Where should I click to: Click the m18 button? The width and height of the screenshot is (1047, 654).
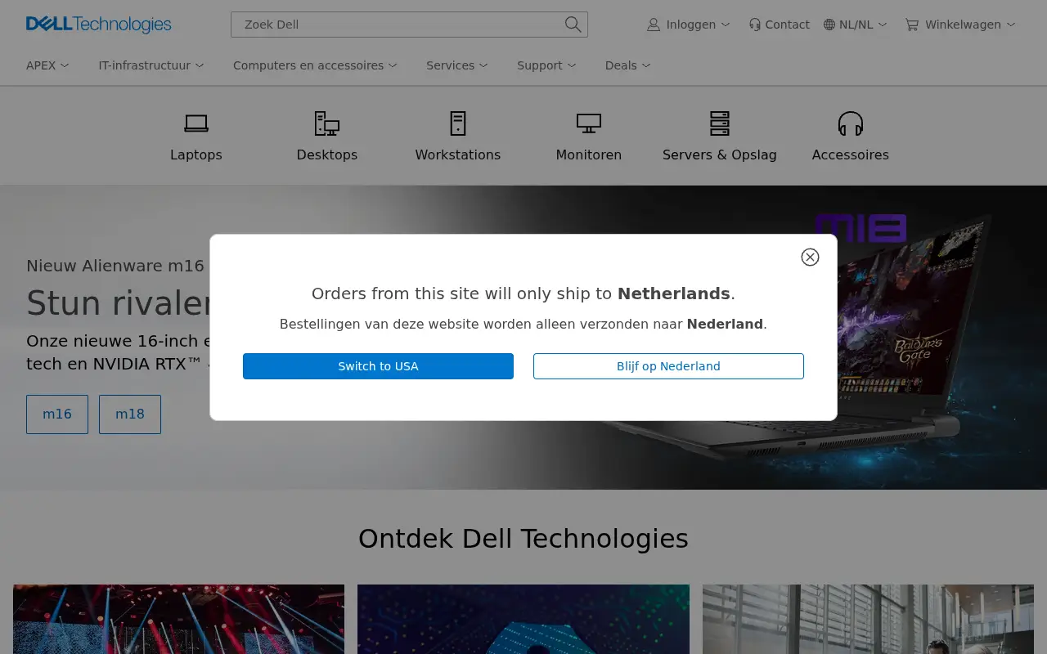[x=130, y=414]
